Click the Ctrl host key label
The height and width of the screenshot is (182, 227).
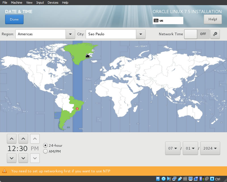pos(217,179)
